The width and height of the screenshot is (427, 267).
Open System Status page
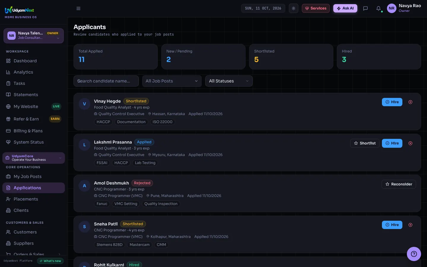pyautogui.click(x=34, y=142)
